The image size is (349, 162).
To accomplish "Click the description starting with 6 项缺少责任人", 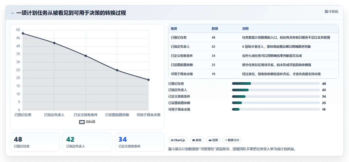I will pos(276,47).
